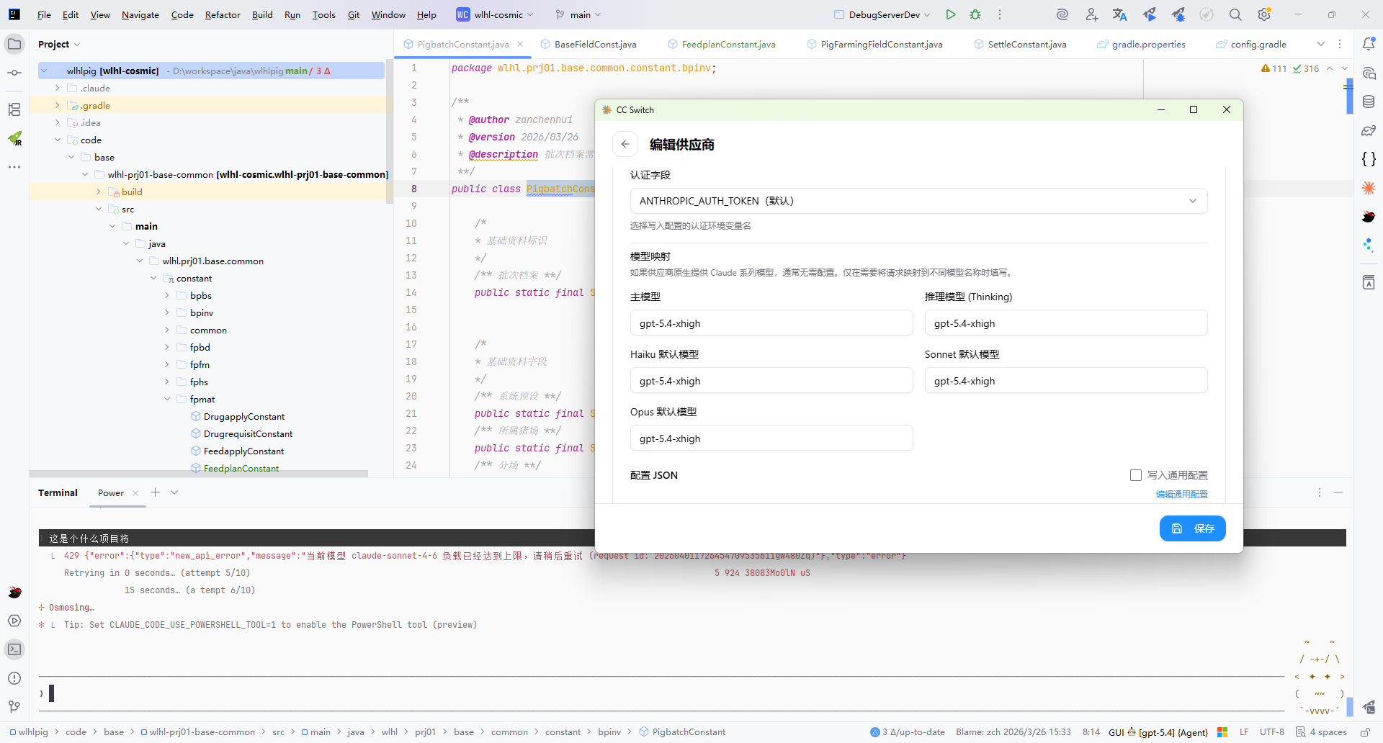Click back arrow in CC Switch dialog
The width and height of the screenshot is (1383, 743).
click(x=625, y=144)
